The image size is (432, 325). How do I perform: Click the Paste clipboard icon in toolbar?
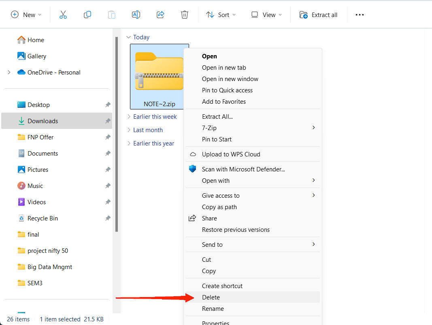pos(112,15)
